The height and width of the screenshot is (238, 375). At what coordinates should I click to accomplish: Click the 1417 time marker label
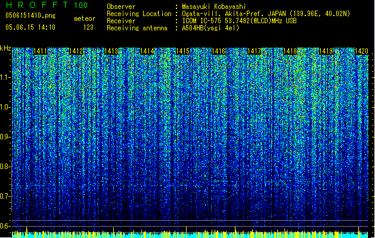coord(255,51)
